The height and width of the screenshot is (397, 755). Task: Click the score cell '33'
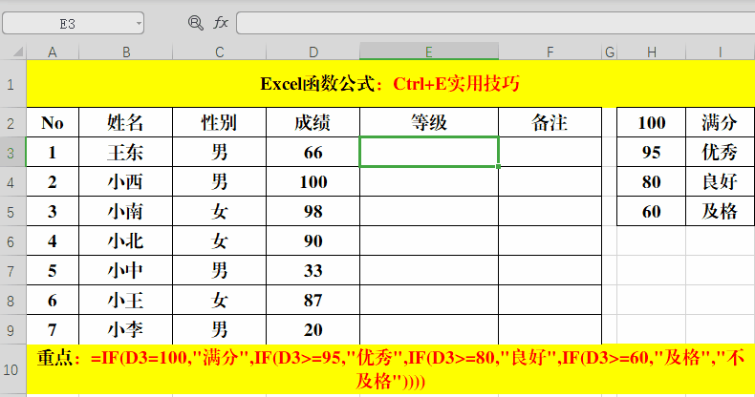[x=313, y=271]
